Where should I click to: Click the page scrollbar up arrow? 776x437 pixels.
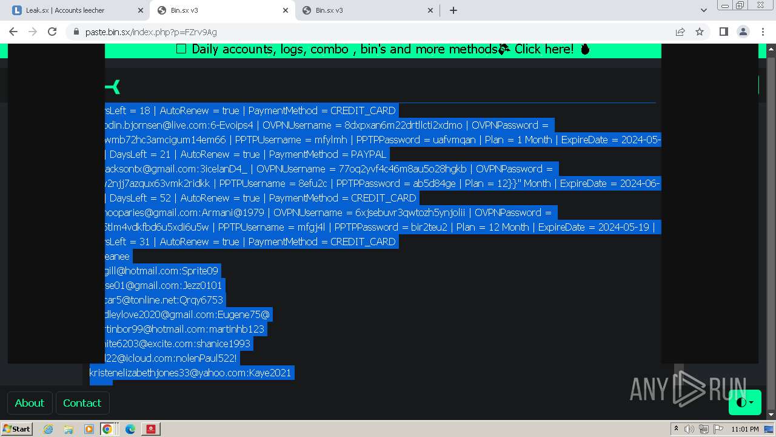[771, 49]
